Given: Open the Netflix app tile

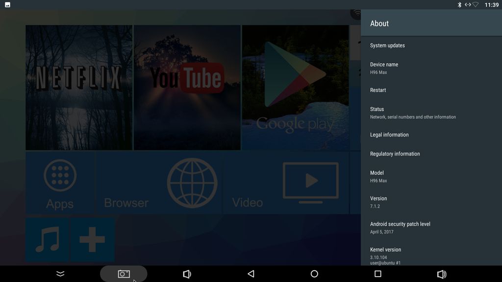Looking at the screenshot, I should (79, 88).
